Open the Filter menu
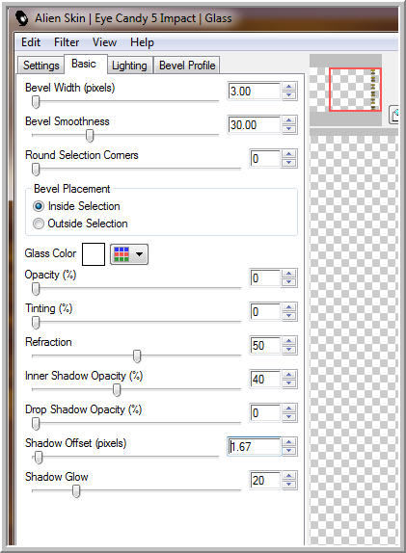Image resolution: width=406 pixels, height=553 pixels. pyautogui.click(x=67, y=42)
